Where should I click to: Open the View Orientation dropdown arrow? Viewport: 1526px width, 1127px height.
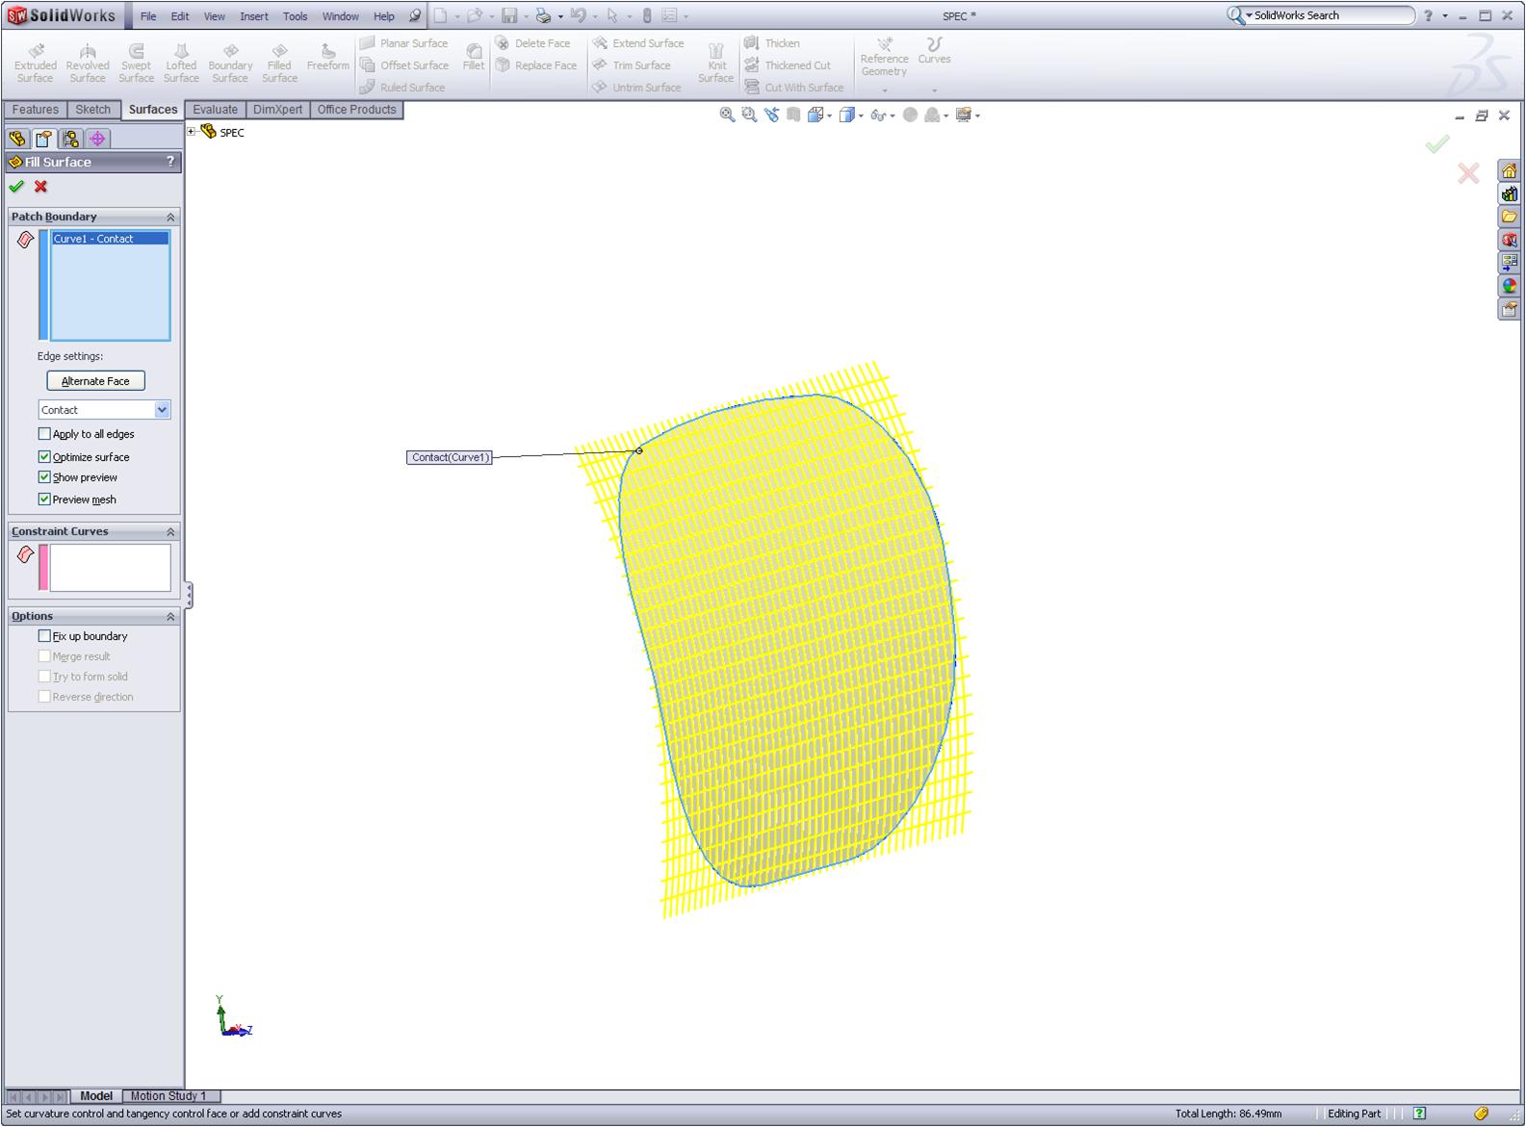[829, 116]
